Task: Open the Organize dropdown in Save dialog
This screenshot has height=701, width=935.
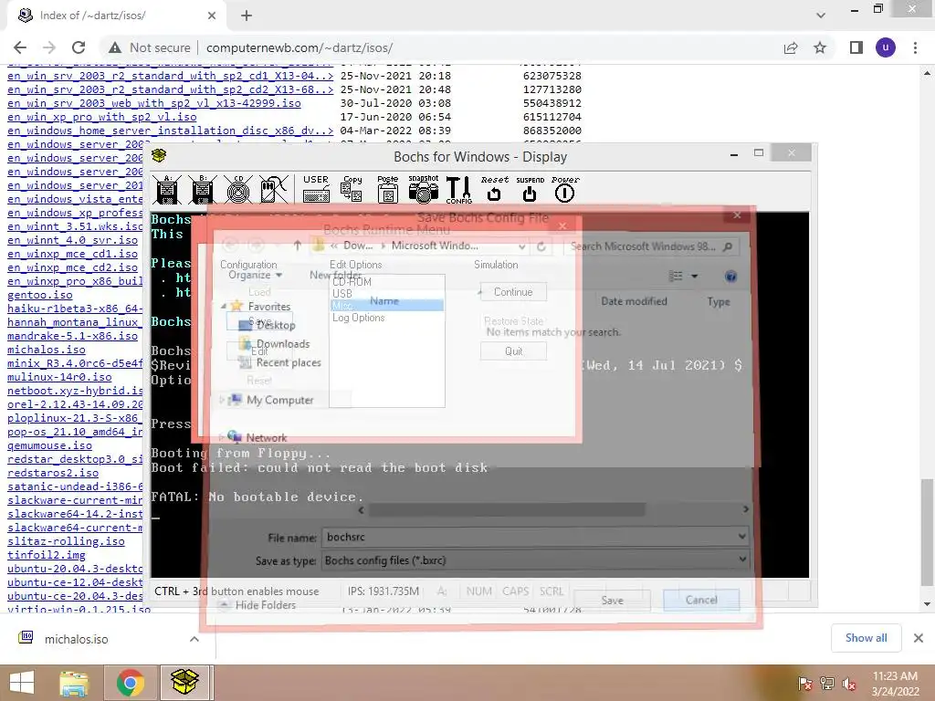Action: tap(256, 275)
